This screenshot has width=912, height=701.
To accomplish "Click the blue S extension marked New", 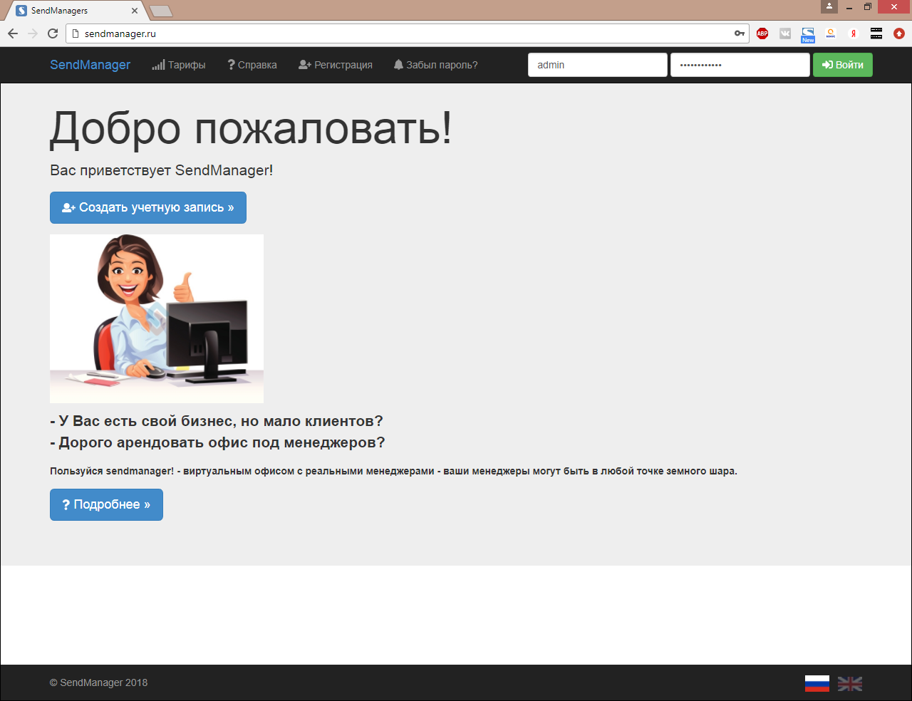I will click(808, 34).
